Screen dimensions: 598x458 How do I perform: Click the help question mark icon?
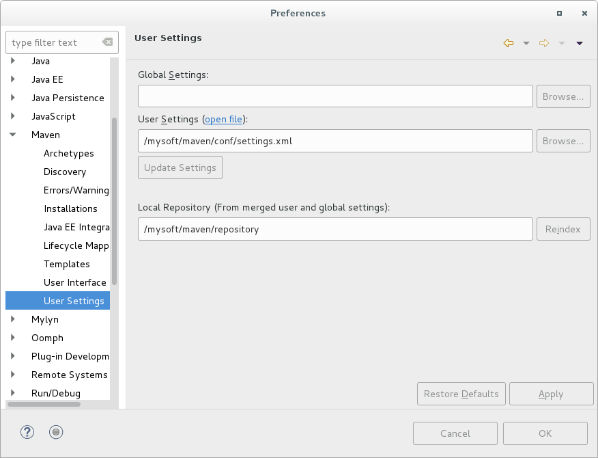point(27,432)
